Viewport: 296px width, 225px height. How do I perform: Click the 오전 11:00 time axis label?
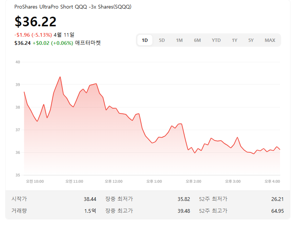74,181
